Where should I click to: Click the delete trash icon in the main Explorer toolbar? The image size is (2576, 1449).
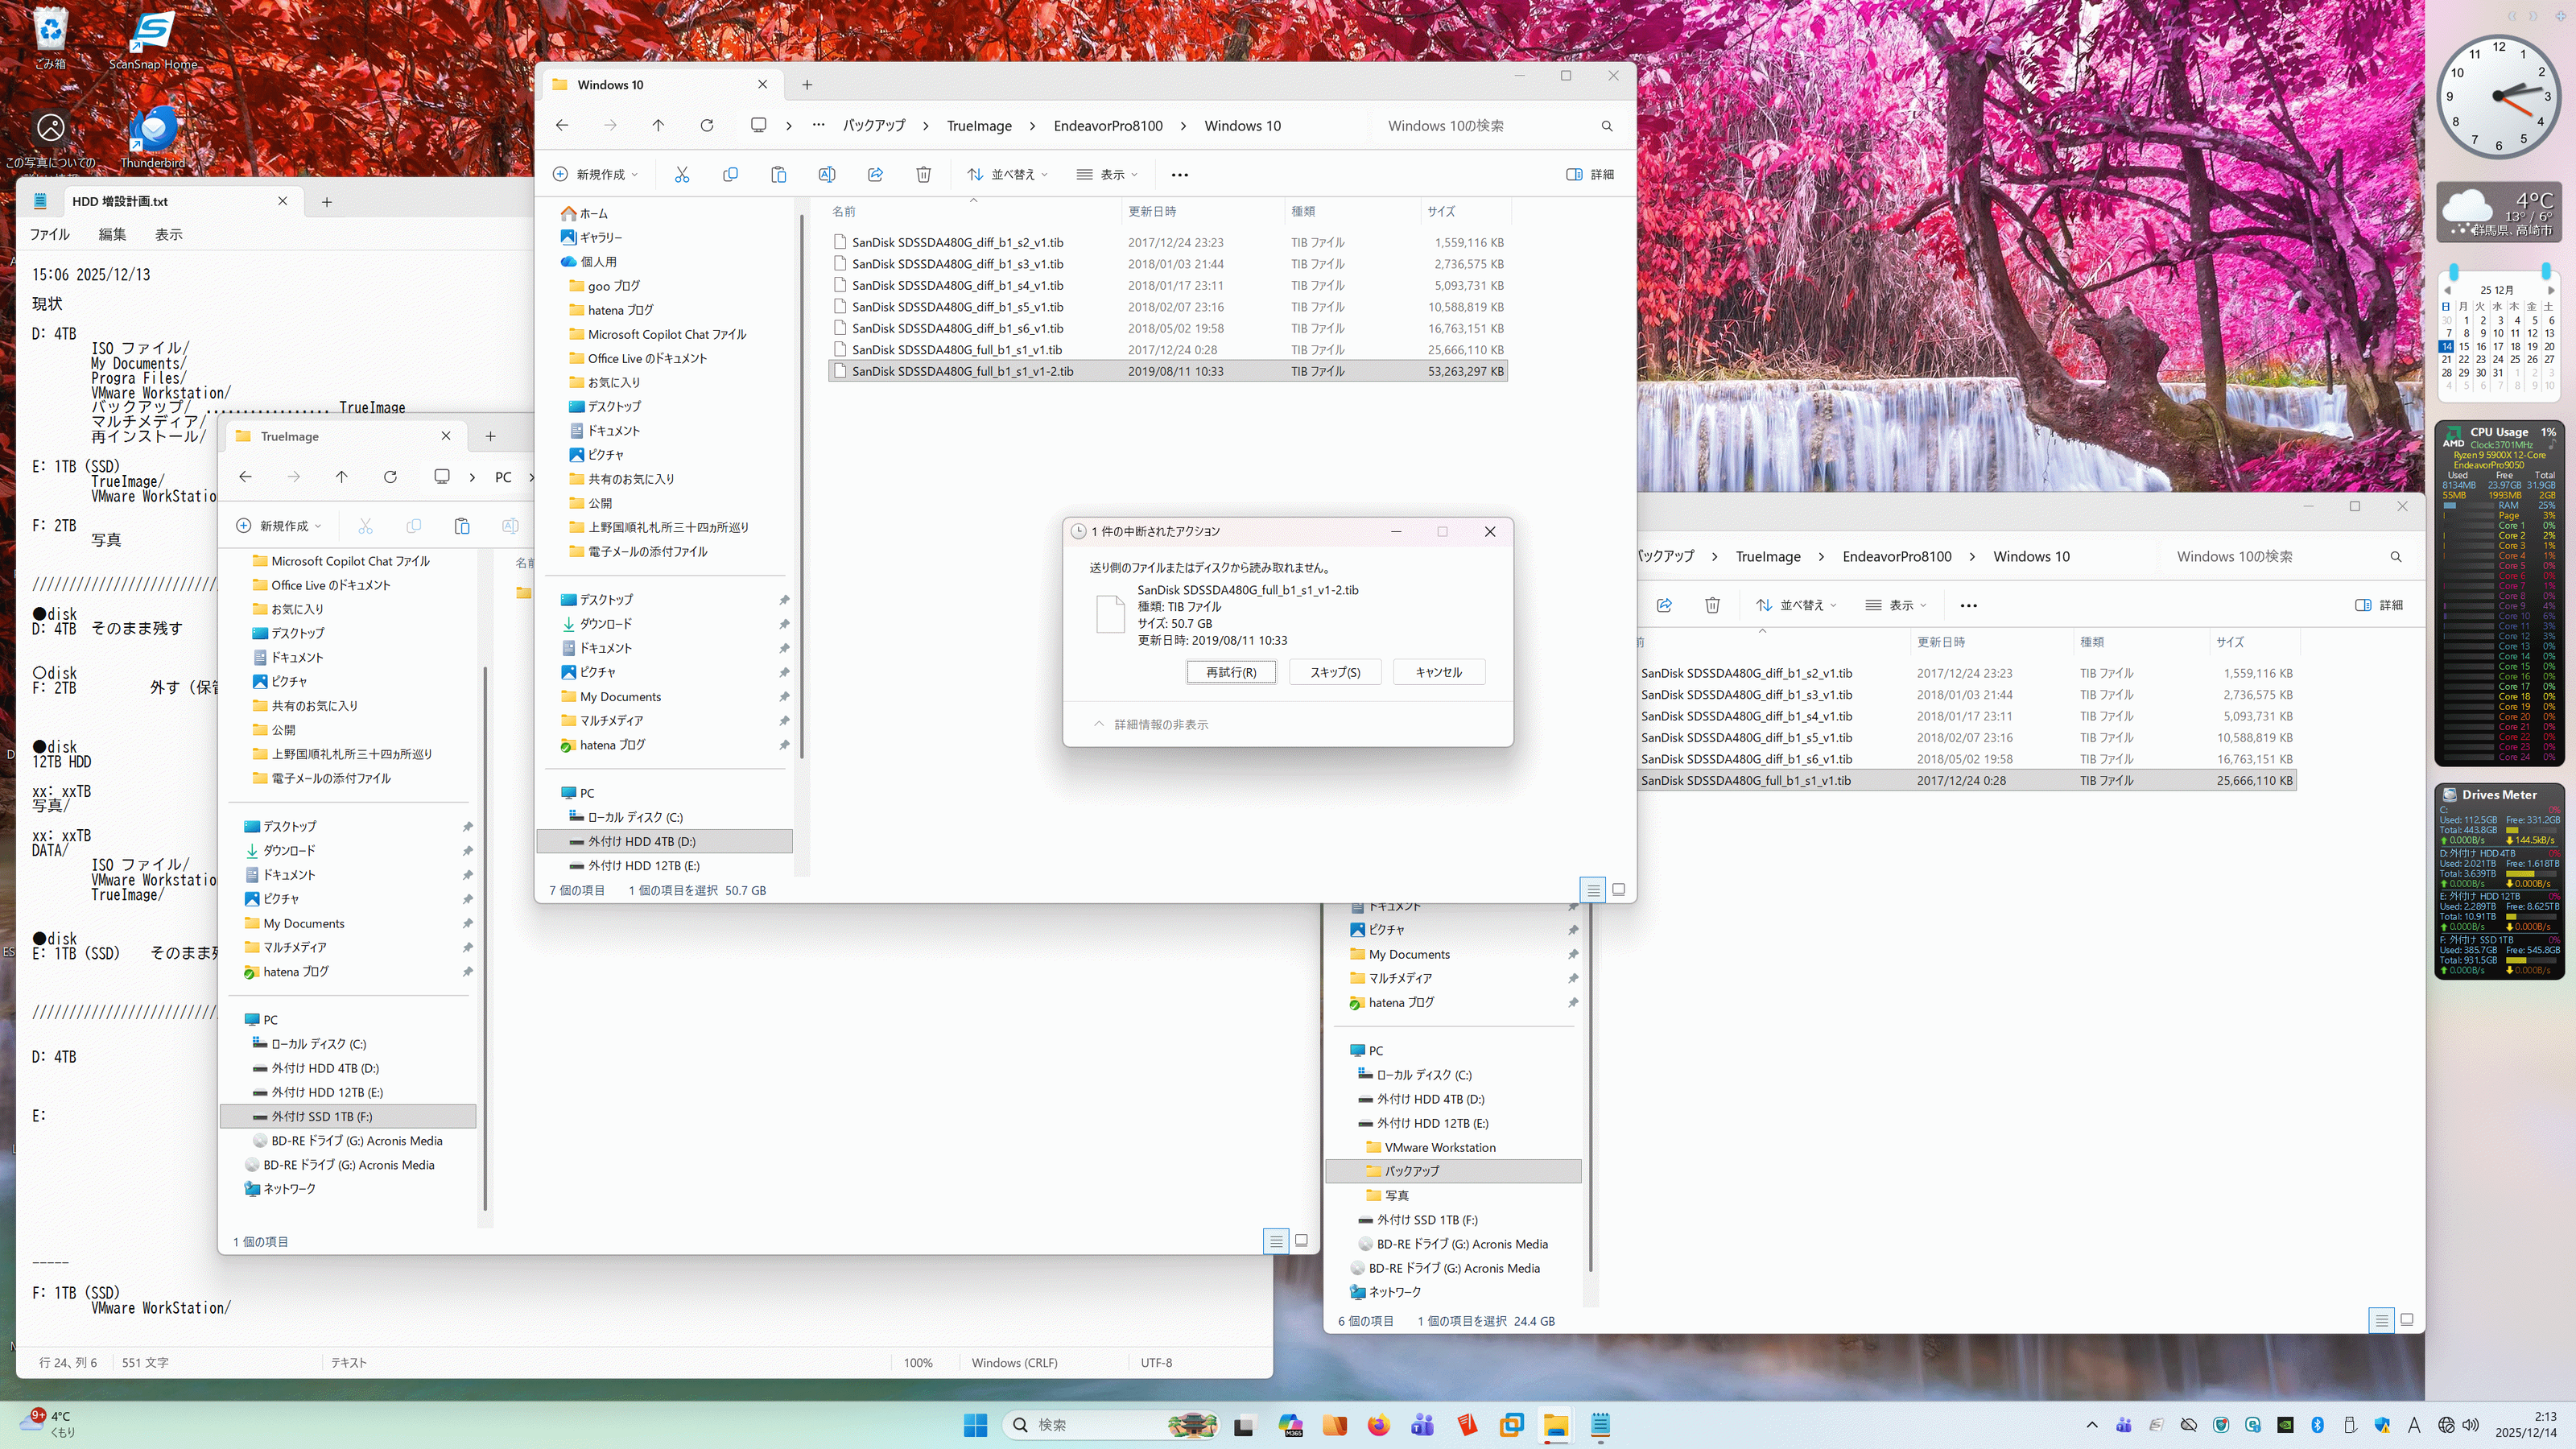pos(923,175)
